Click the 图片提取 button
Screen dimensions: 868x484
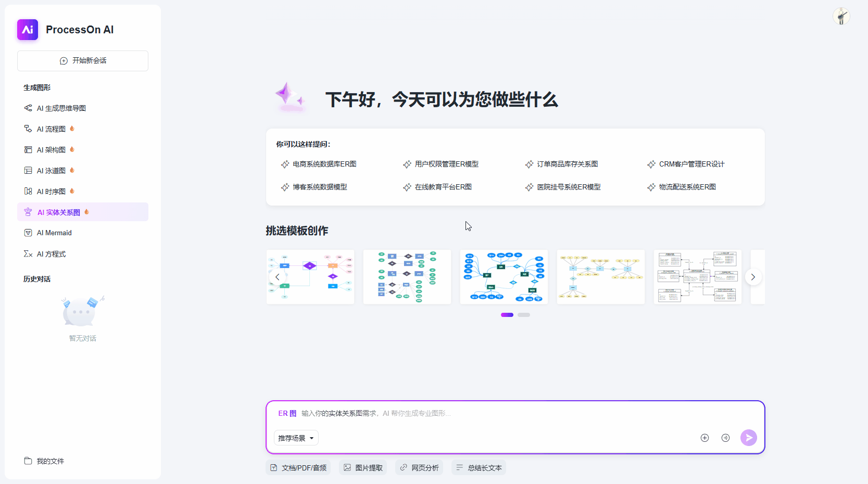point(363,468)
